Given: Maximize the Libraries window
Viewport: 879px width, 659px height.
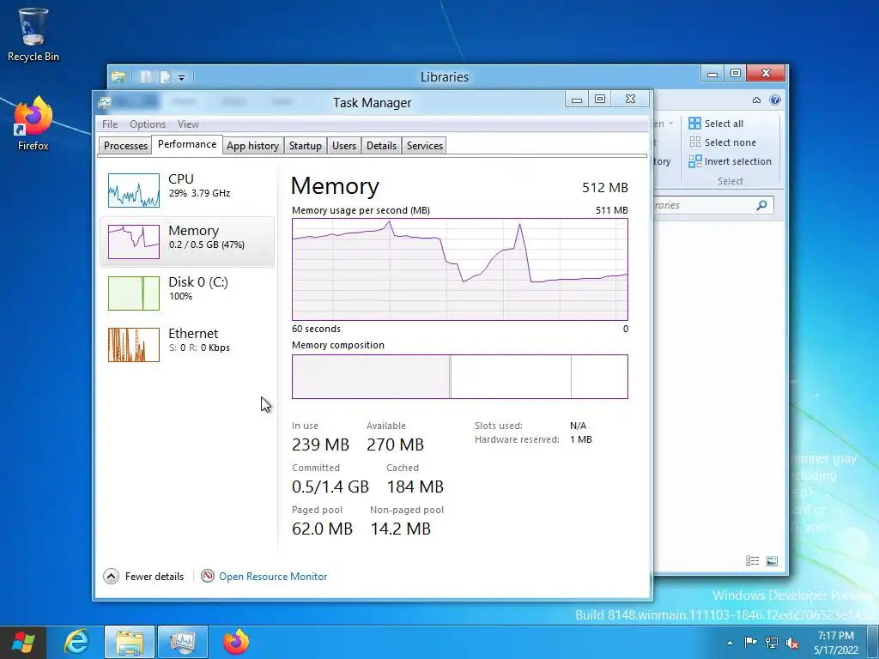Looking at the screenshot, I should [x=736, y=73].
